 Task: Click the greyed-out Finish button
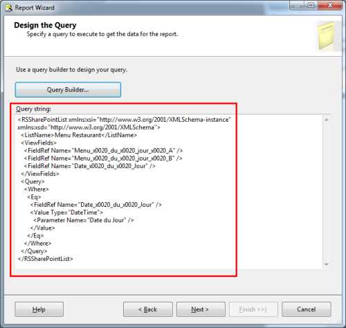[x=253, y=309]
